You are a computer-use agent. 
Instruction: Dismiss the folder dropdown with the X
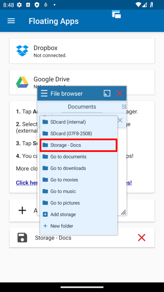click(x=120, y=120)
